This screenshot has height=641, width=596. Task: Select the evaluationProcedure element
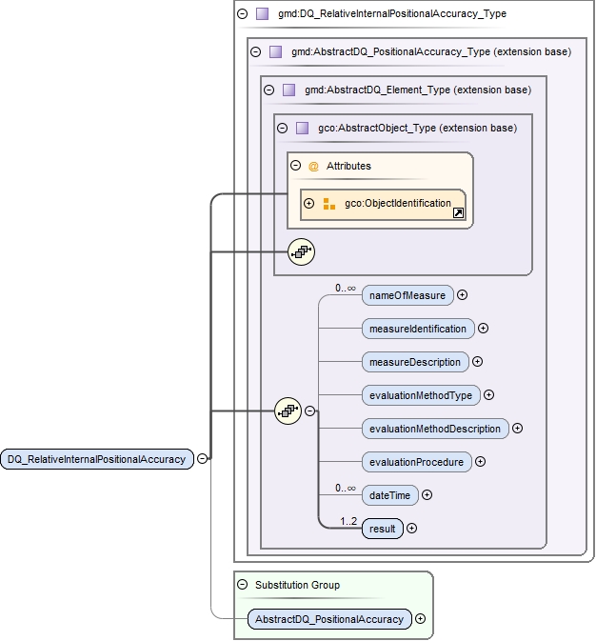(416, 462)
